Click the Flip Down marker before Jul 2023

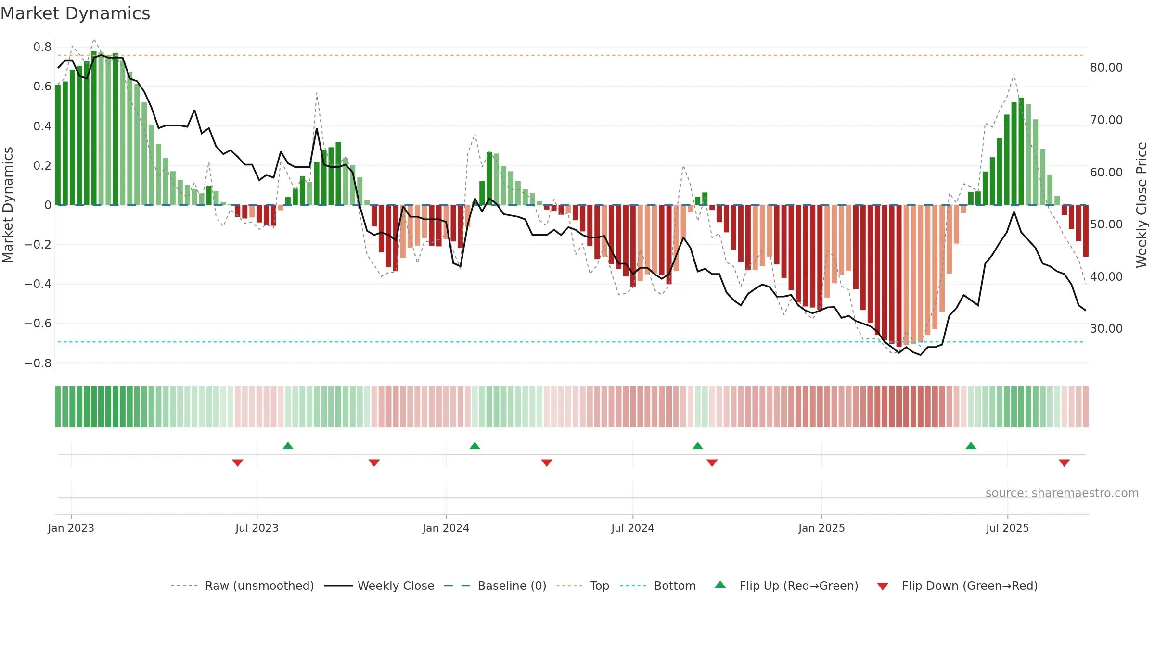tap(238, 462)
